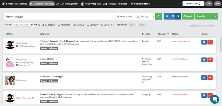Open the chat widget bubble
222x106 pixels.
215,99
